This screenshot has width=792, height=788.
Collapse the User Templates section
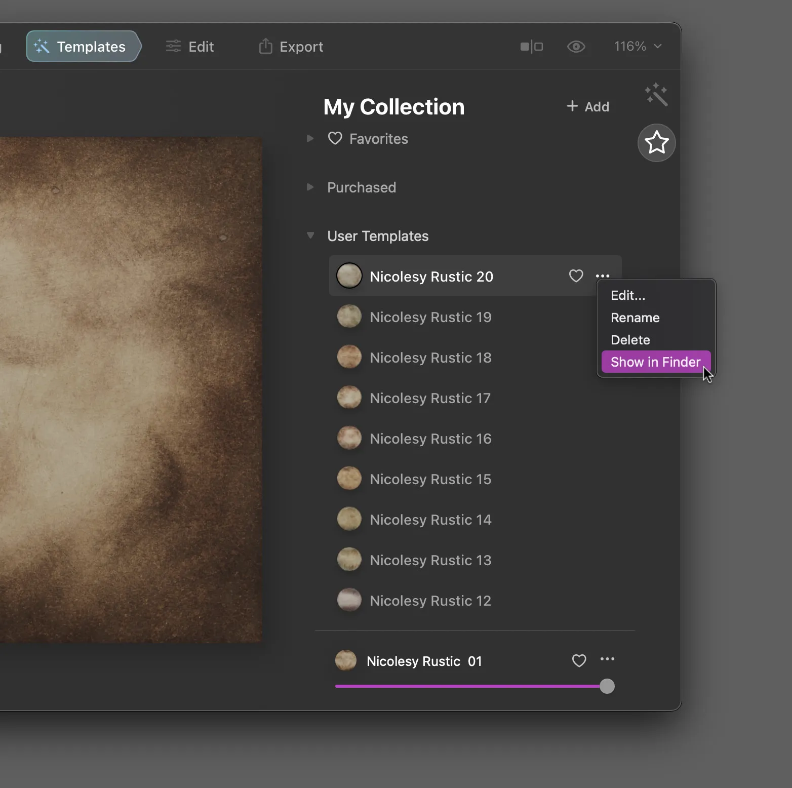pyautogui.click(x=310, y=235)
